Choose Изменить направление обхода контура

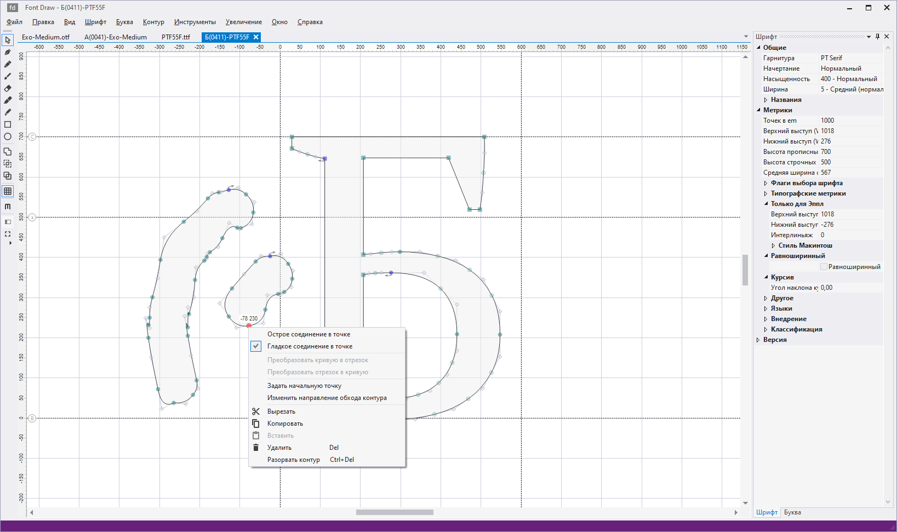coord(328,398)
